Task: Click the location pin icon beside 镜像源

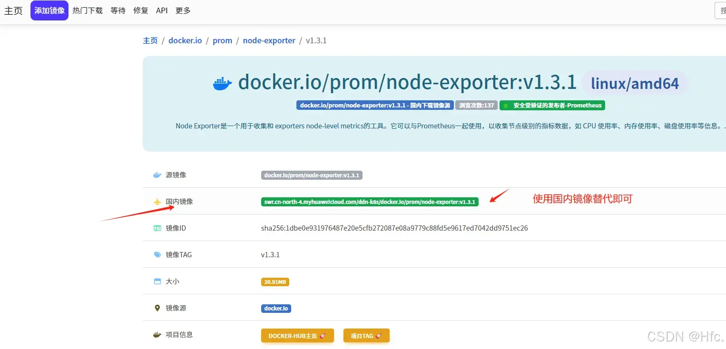Action: [x=157, y=308]
